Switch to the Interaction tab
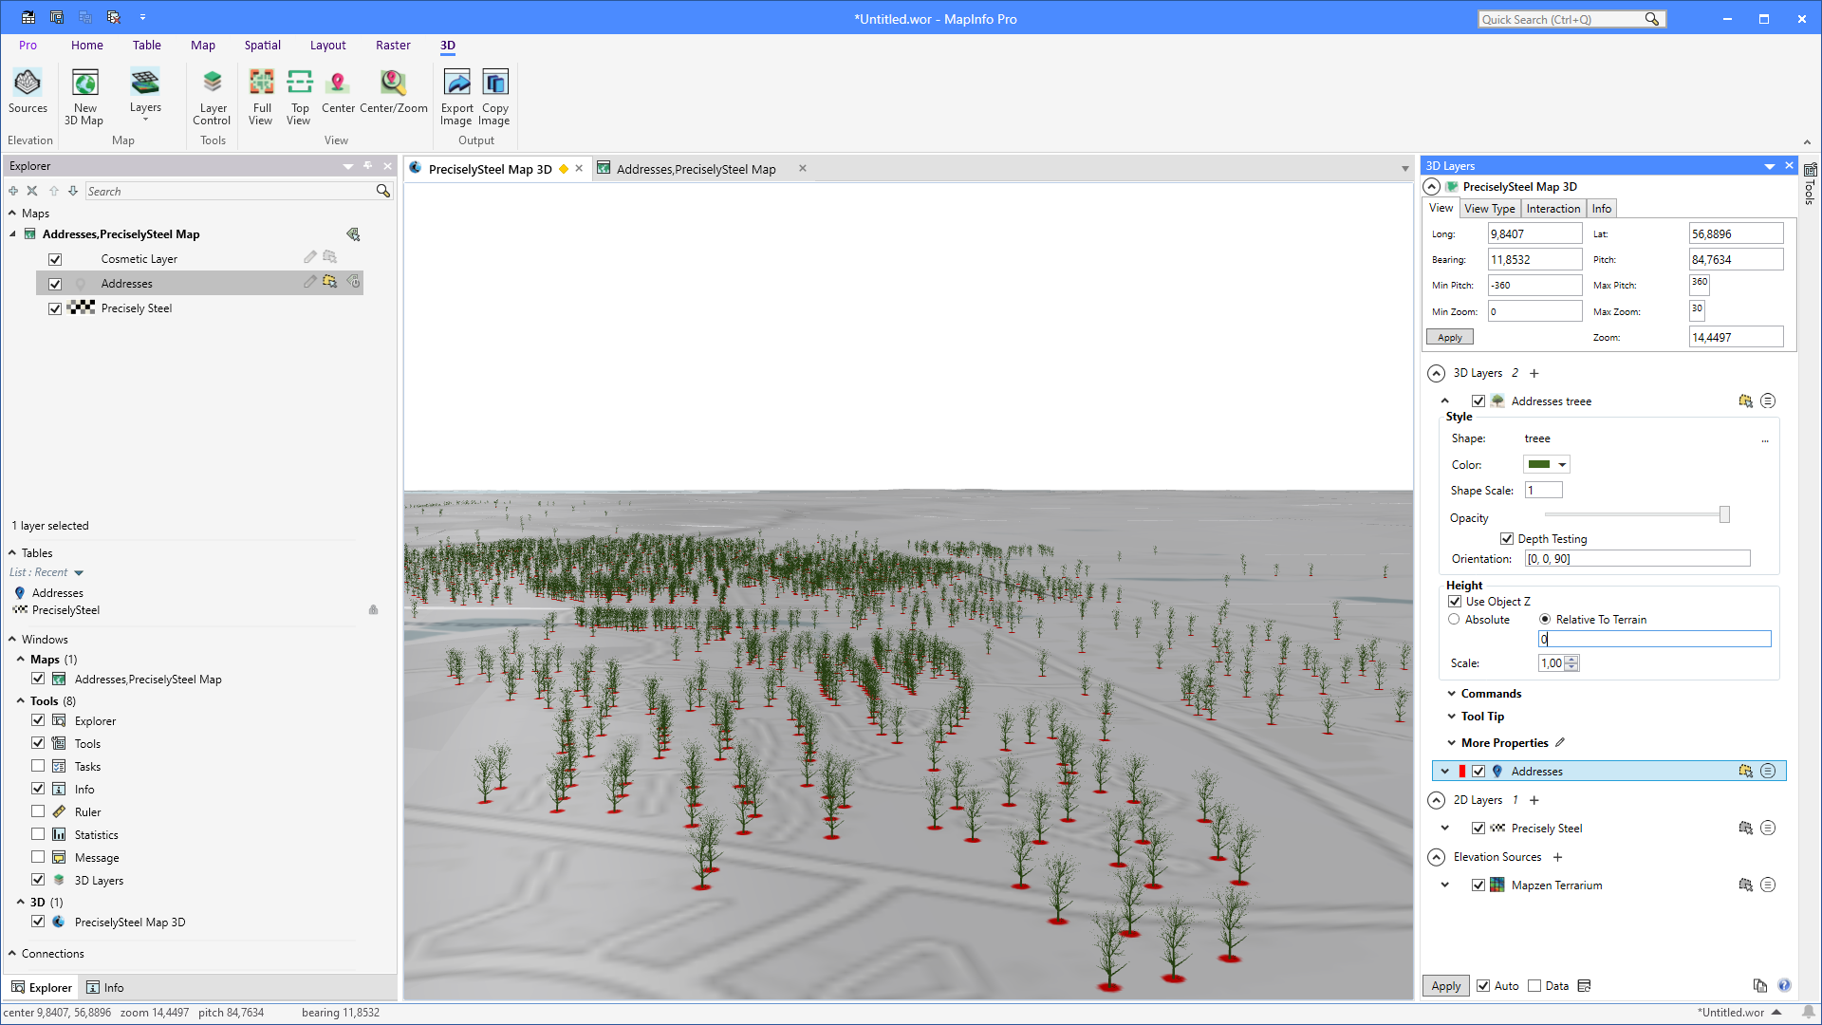This screenshot has width=1822, height=1025. (1552, 209)
